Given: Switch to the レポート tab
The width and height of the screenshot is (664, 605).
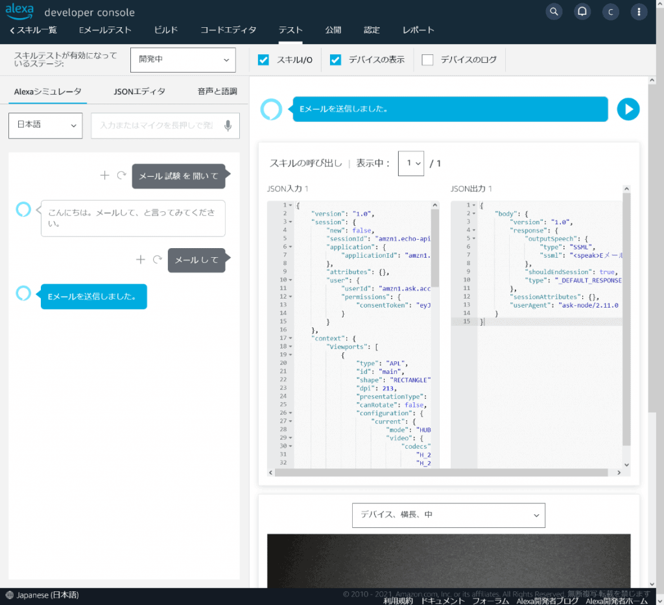Looking at the screenshot, I should [x=418, y=30].
